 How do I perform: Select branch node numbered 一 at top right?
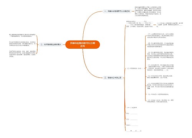(x=117, y=11)
